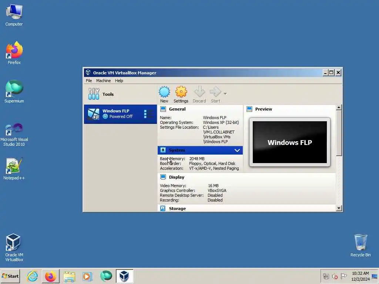
Task: Click the Show Desktop button in tray
Action: [x=375, y=276]
